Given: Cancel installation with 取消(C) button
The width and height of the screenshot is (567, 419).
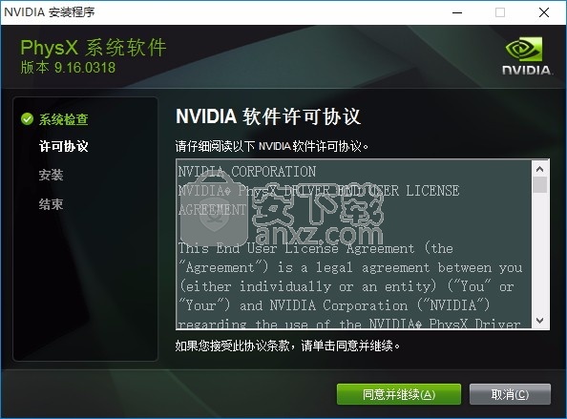Looking at the screenshot, I should click(510, 394).
